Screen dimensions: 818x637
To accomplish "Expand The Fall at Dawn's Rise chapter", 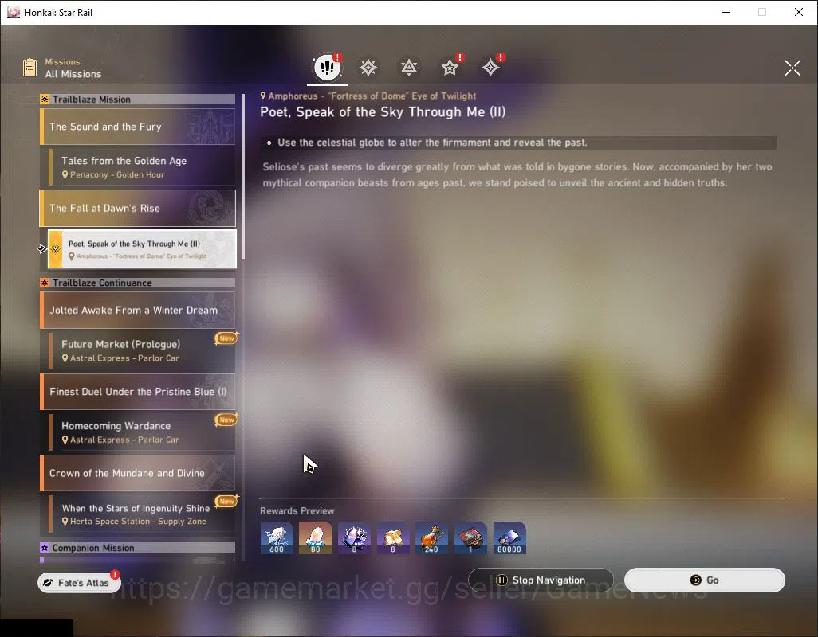I will click(x=138, y=209).
